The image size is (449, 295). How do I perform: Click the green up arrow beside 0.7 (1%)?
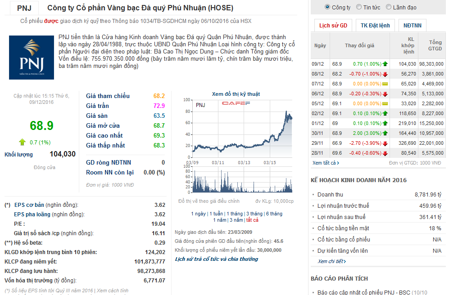22,142
